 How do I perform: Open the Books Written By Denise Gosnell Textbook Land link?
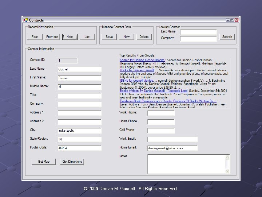[154, 90]
